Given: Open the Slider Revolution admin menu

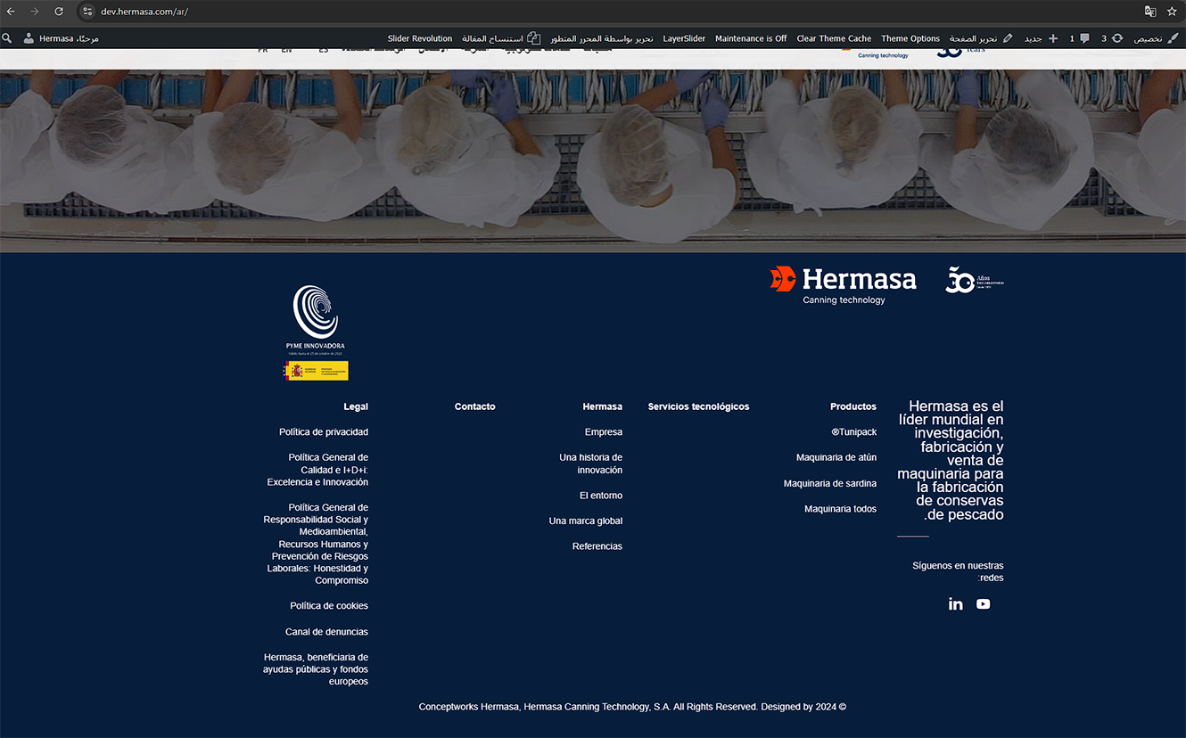Looking at the screenshot, I should [x=420, y=38].
